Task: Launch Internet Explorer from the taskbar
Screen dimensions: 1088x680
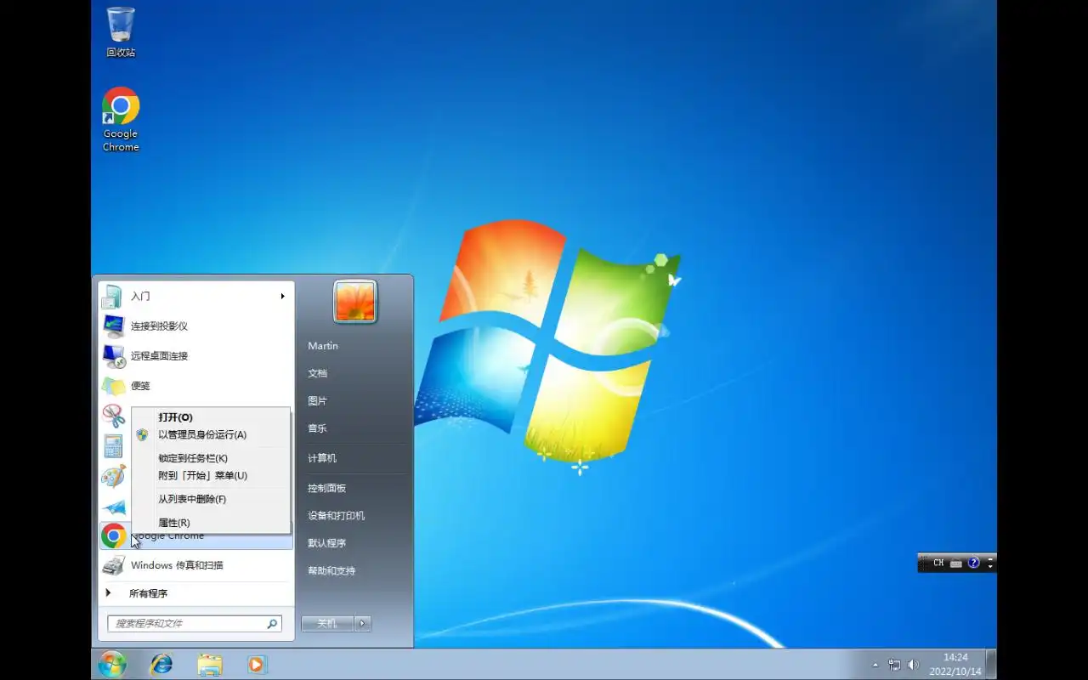Action: click(x=161, y=664)
